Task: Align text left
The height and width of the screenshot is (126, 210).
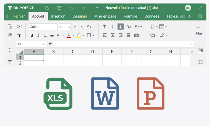Action: click(105, 35)
